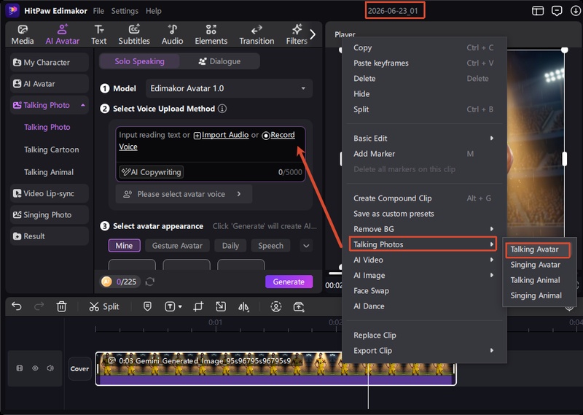The width and height of the screenshot is (583, 415).
Task: Click the AI Copywriting button
Action: 151,172
